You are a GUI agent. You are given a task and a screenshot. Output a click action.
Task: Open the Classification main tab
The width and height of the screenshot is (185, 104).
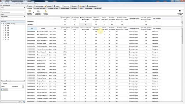click(92, 6)
